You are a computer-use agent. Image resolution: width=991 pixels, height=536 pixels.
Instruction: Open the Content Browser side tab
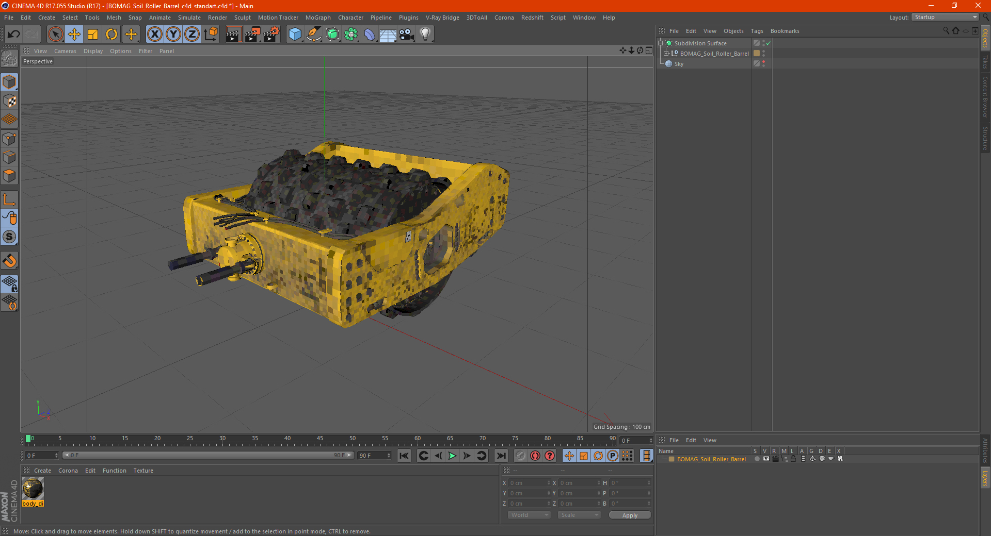pyautogui.click(x=985, y=97)
